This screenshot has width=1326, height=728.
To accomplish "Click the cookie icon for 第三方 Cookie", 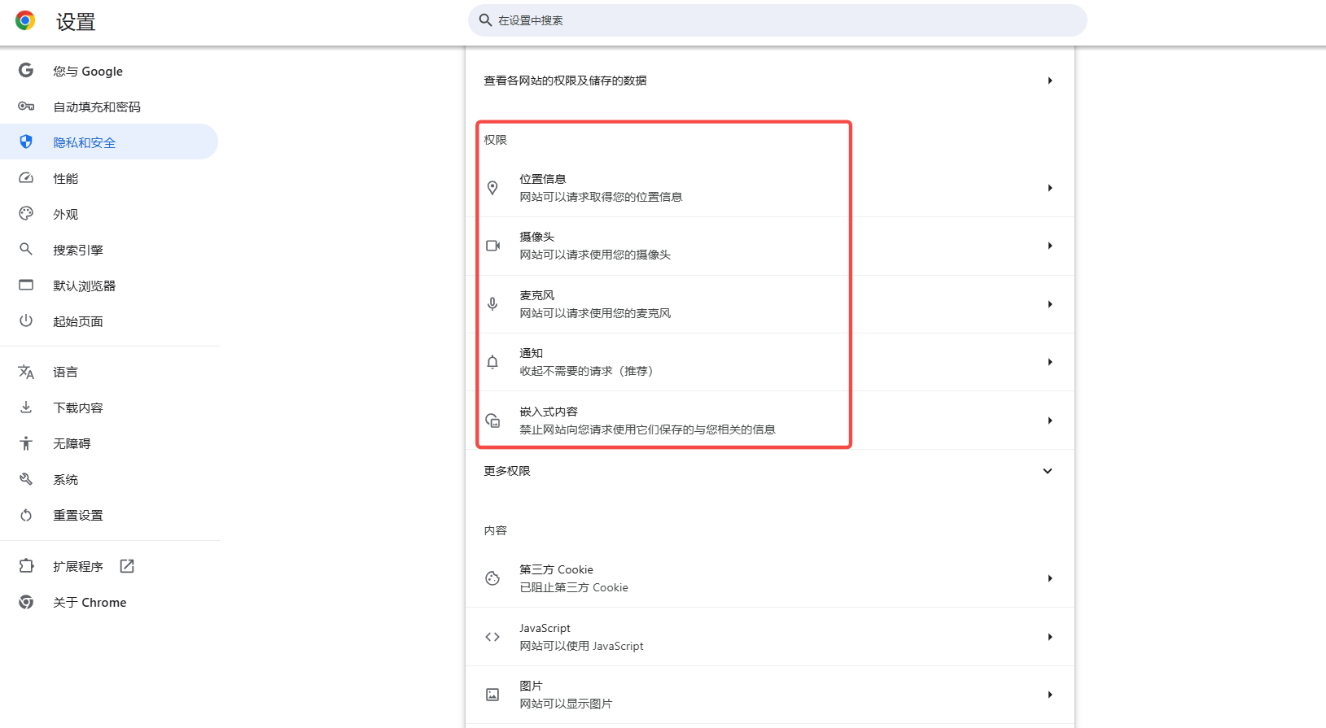I will pos(492,578).
